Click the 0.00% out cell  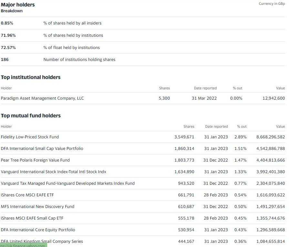pyautogui.click(x=236, y=98)
